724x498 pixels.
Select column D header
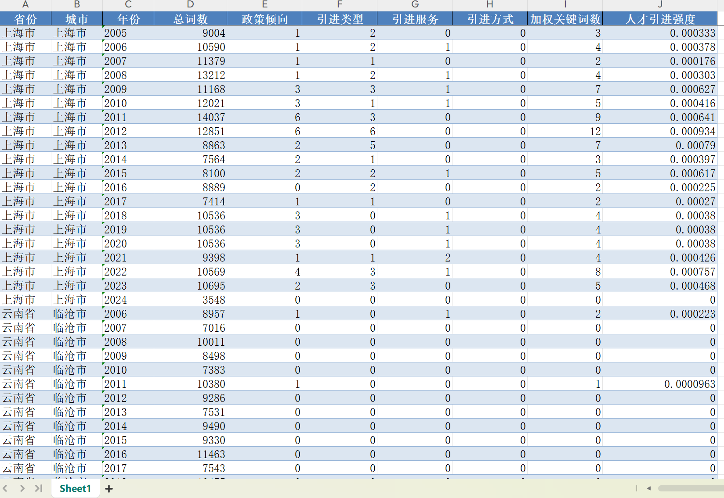[x=190, y=5]
